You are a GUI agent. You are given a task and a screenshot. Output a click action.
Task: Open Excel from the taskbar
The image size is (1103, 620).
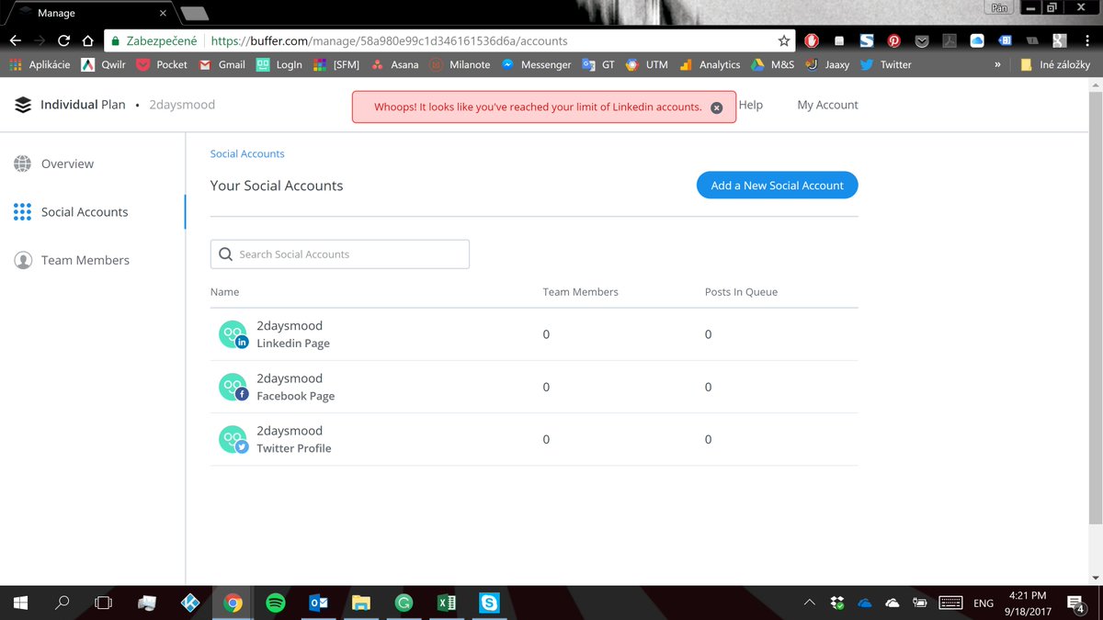(x=446, y=603)
